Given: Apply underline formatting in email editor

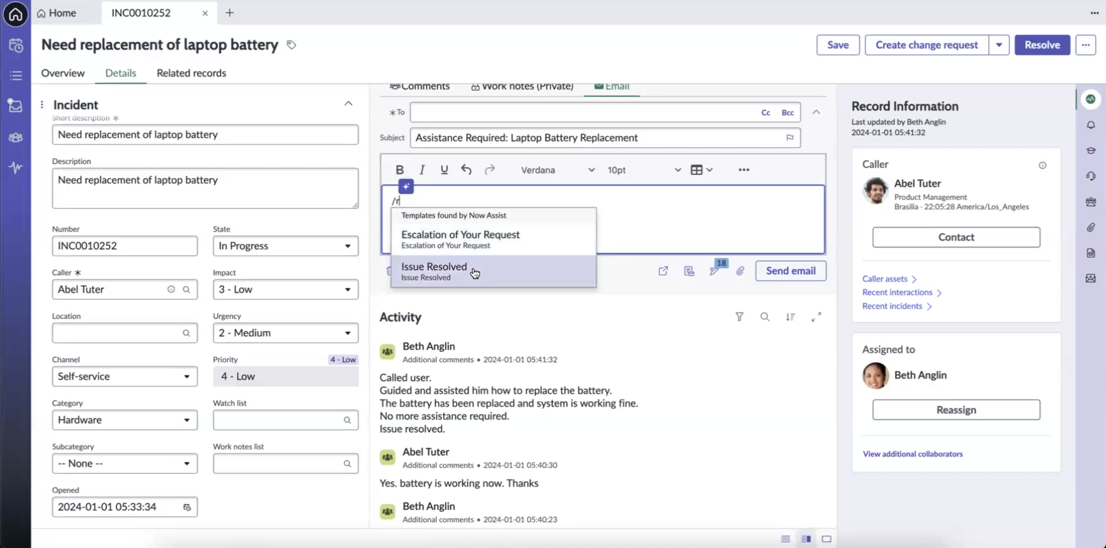Looking at the screenshot, I should pyautogui.click(x=444, y=170).
